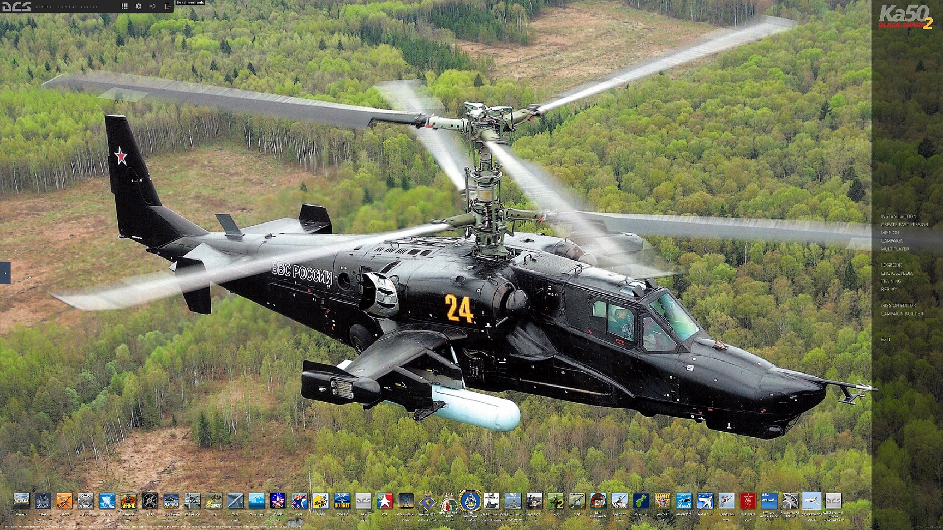Click the logout icon next to username
Image resolution: width=943 pixels, height=530 pixels.
click(168, 7)
